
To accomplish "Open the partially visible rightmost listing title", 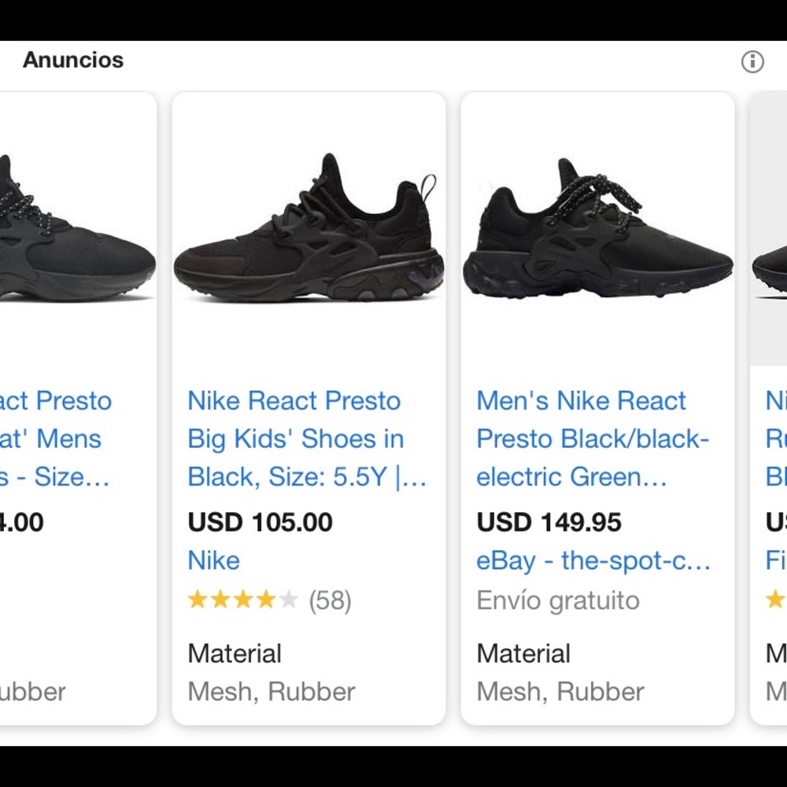I will pyautogui.click(x=776, y=438).
